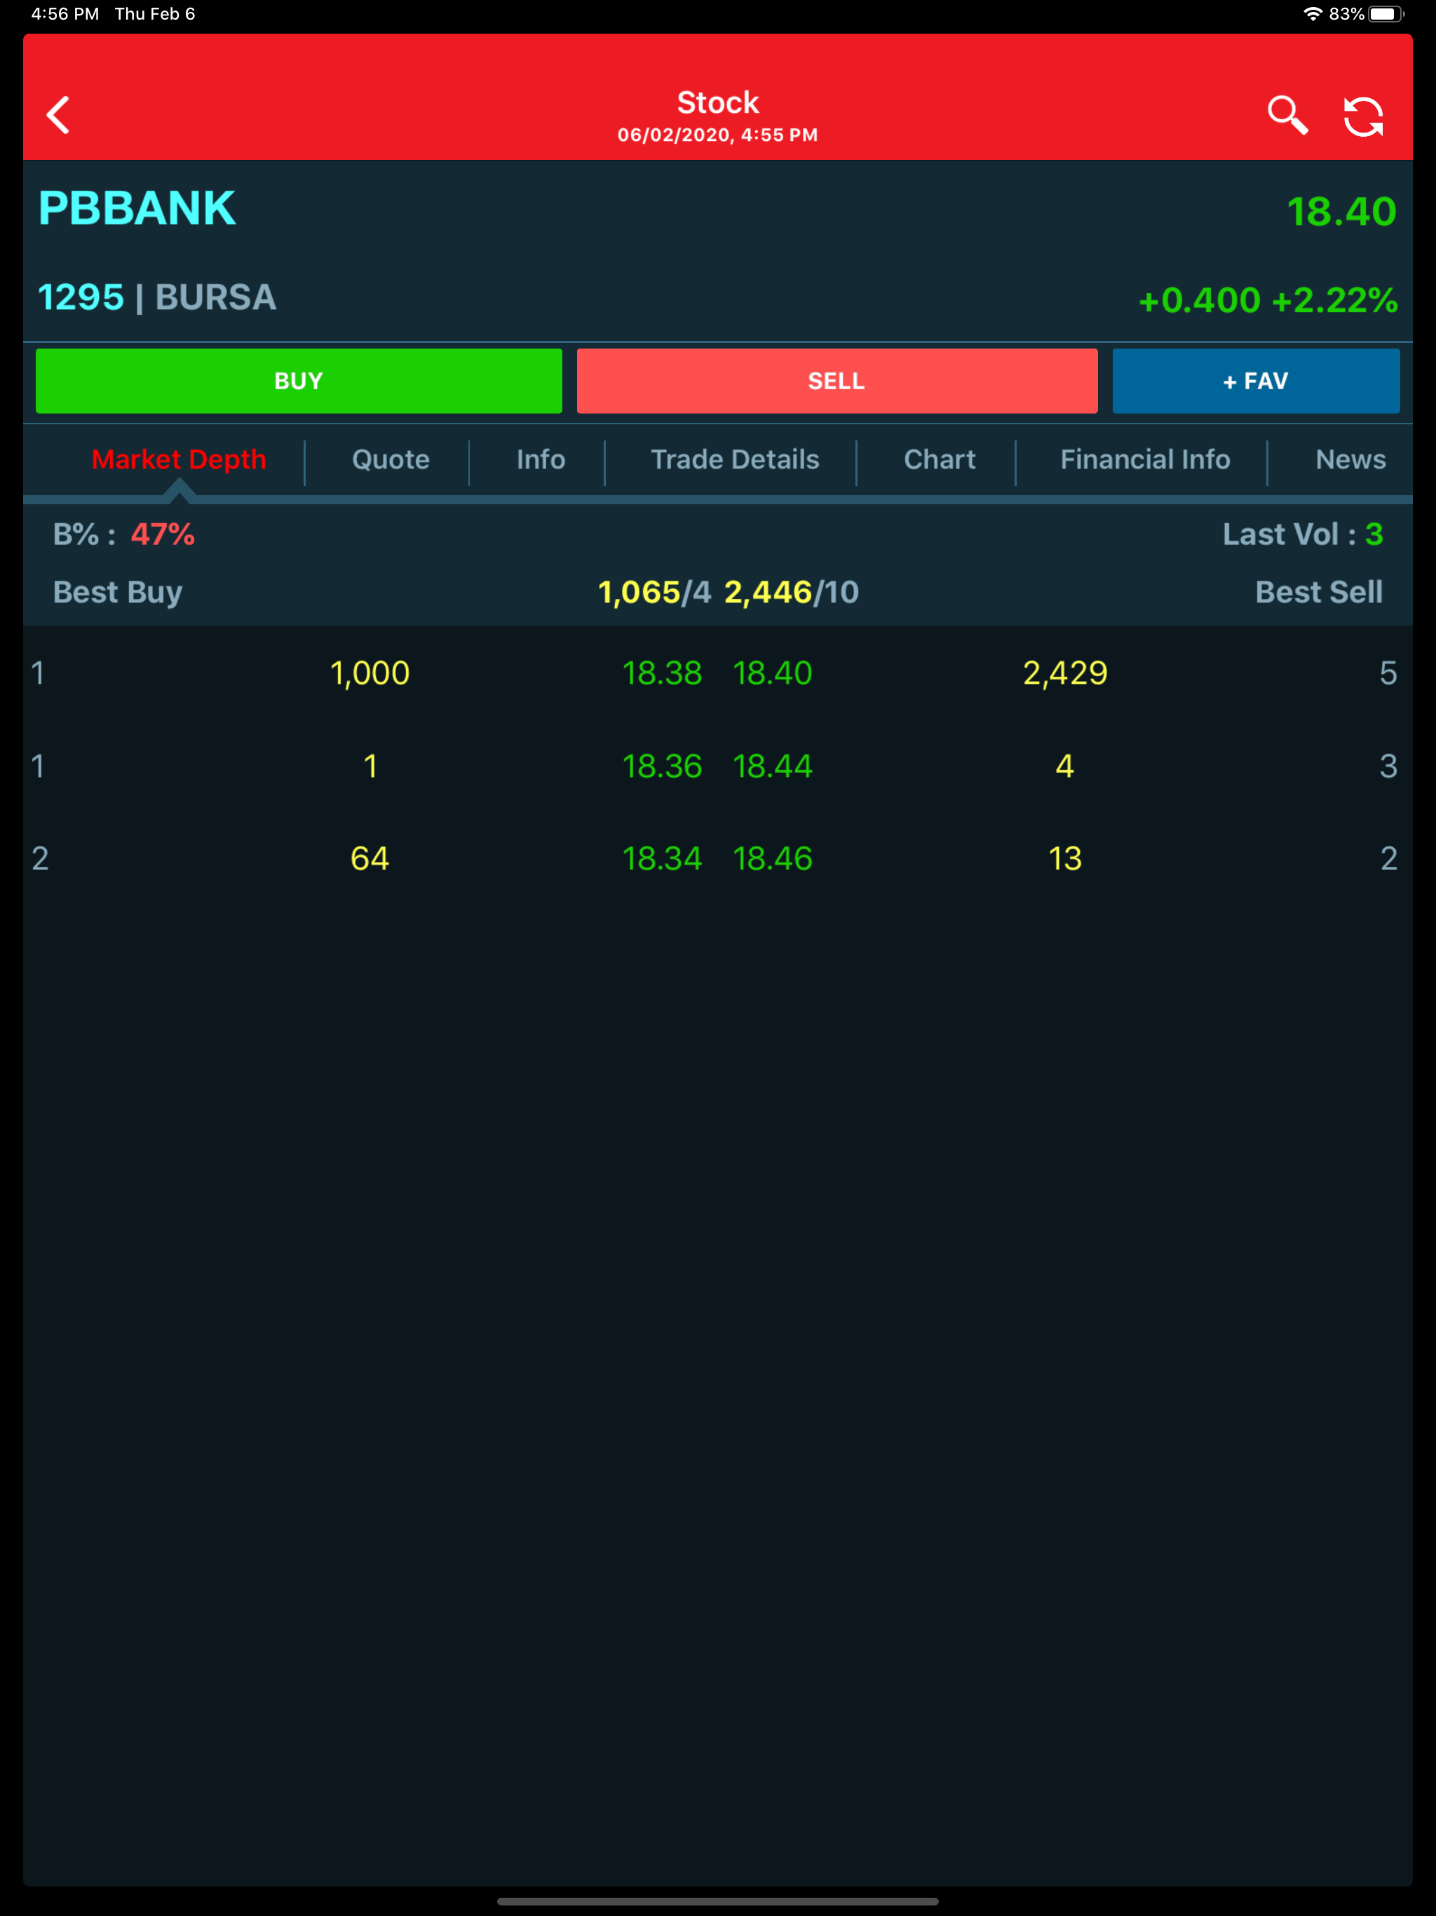View the Financial Info tab
The image size is (1436, 1916).
click(1145, 459)
